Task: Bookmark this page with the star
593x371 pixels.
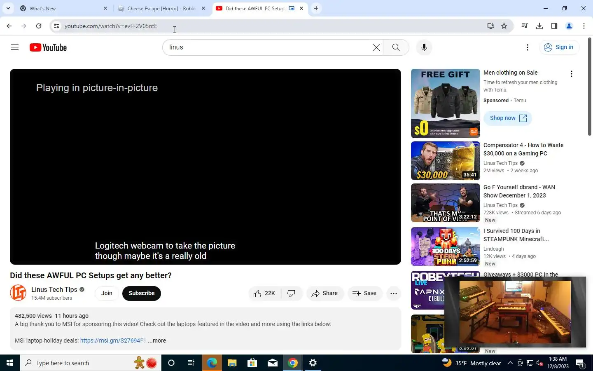Action: (504, 26)
